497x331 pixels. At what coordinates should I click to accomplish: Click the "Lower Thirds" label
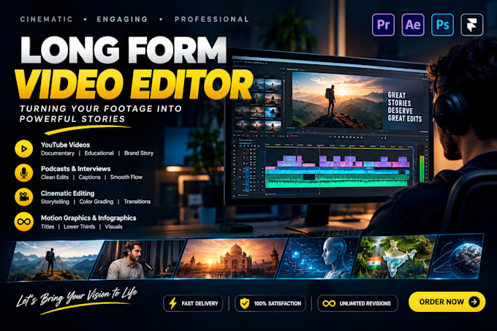(79, 227)
